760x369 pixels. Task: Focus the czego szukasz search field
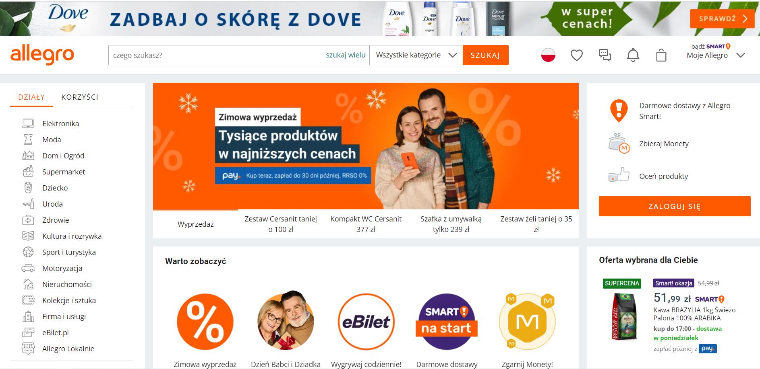217,55
